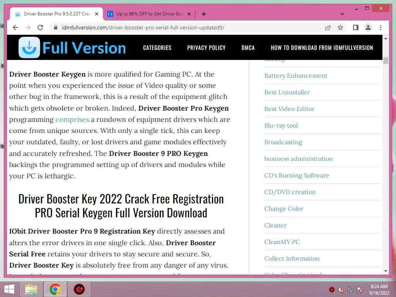Bookmark this page with the star
This screenshot has height=297, width=396.
click(x=340, y=27)
